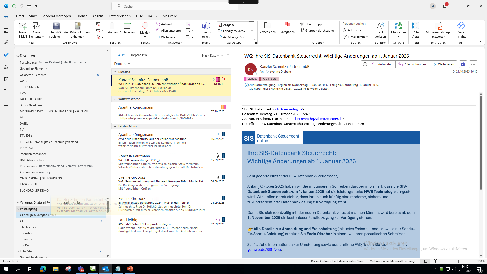This screenshot has width=487, height=274.
Task: Start Laut vorlesen read aloud
Action: point(380,30)
